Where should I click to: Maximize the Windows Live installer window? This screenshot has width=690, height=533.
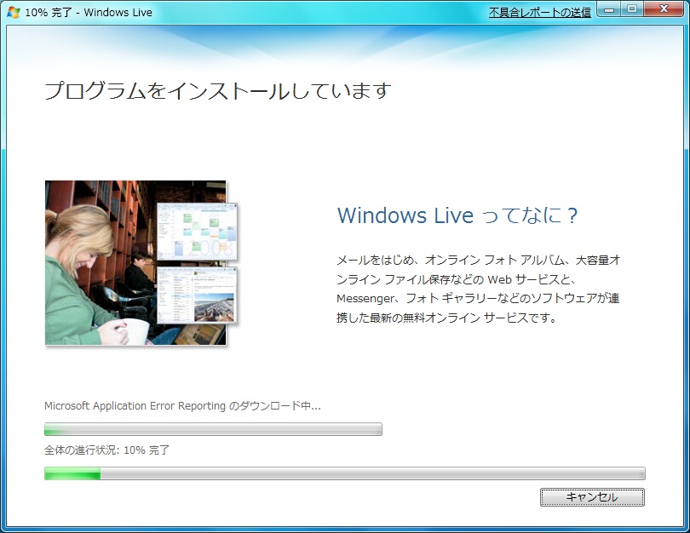(x=632, y=9)
